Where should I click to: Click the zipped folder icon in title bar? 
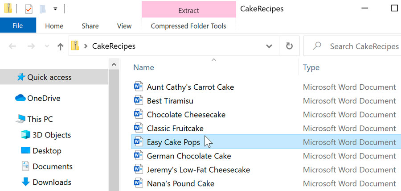[x=8, y=8]
